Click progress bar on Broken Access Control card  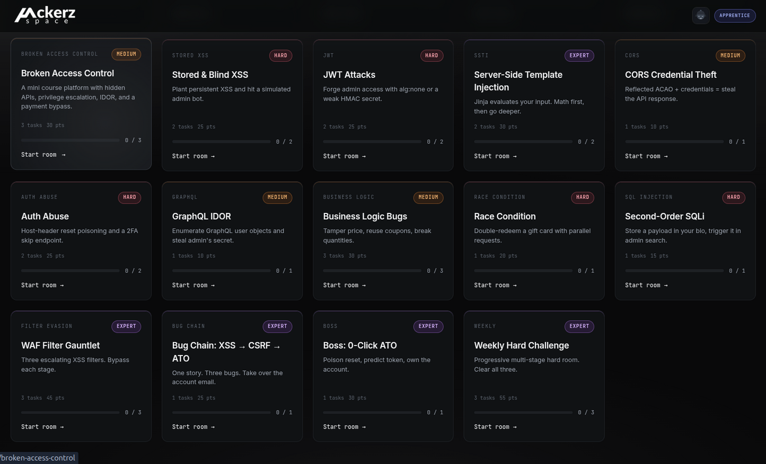[x=71, y=140]
